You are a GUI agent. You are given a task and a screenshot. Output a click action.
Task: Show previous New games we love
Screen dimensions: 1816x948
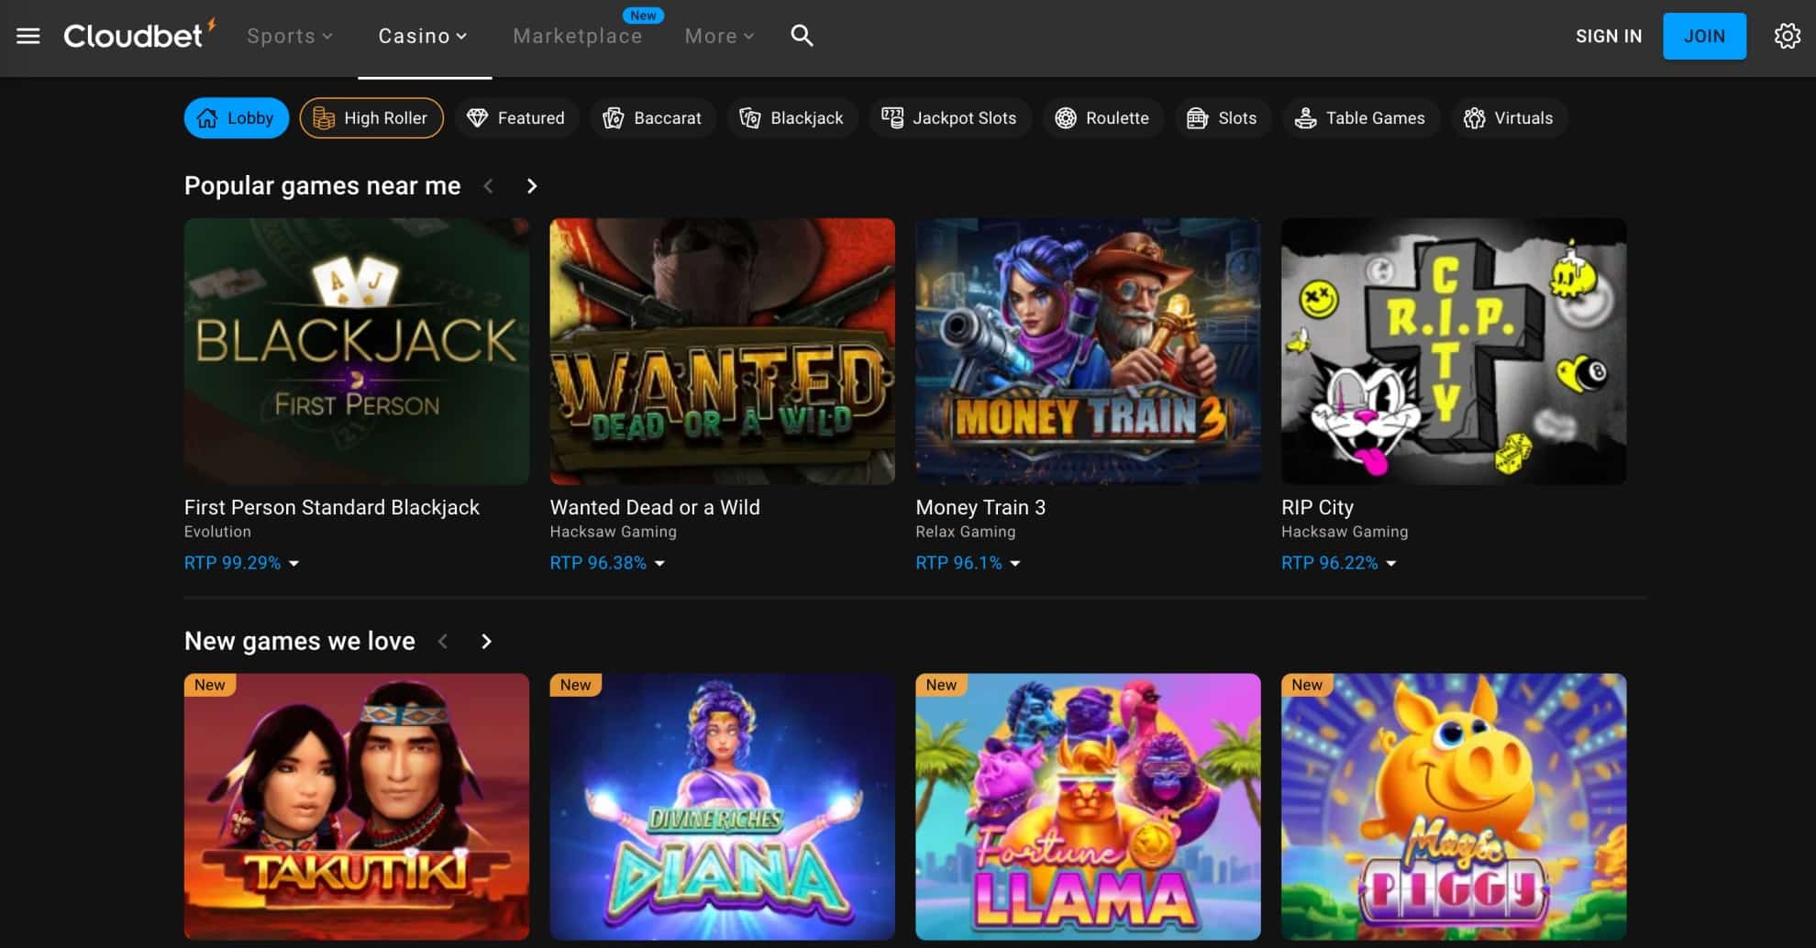pyautogui.click(x=443, y=642)
